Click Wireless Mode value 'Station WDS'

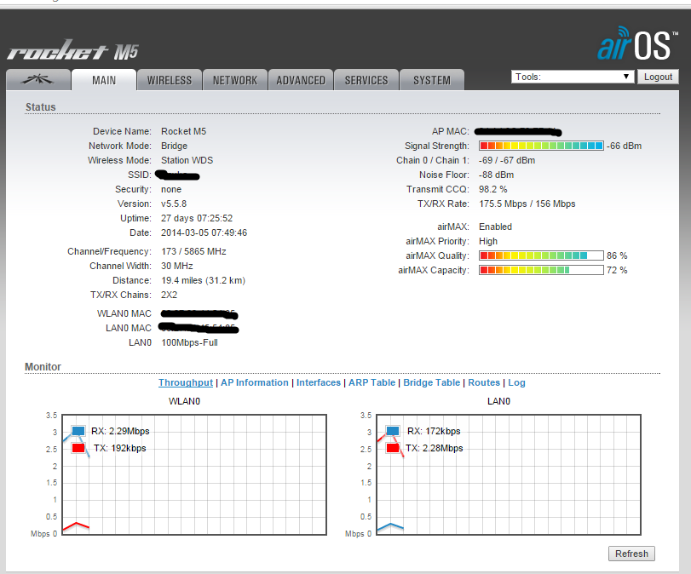tap(187, 160)
